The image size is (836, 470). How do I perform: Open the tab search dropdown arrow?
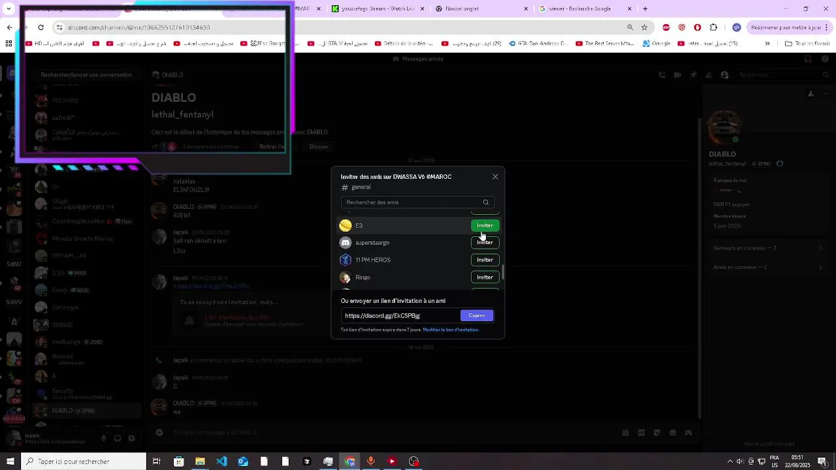9,8
